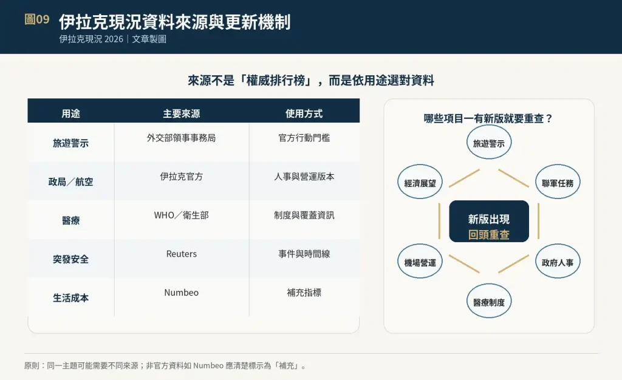Click the 政府人事 oval node

(x=558, y=262)
